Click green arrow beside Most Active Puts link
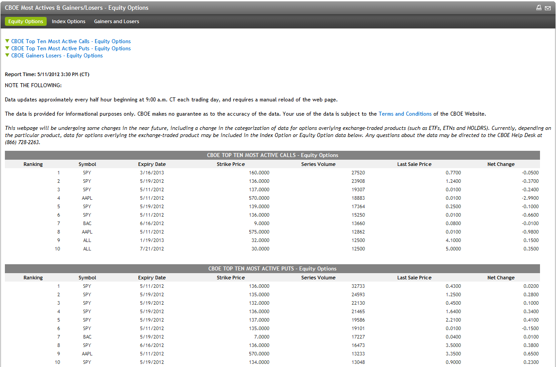 tap(7, 48)
